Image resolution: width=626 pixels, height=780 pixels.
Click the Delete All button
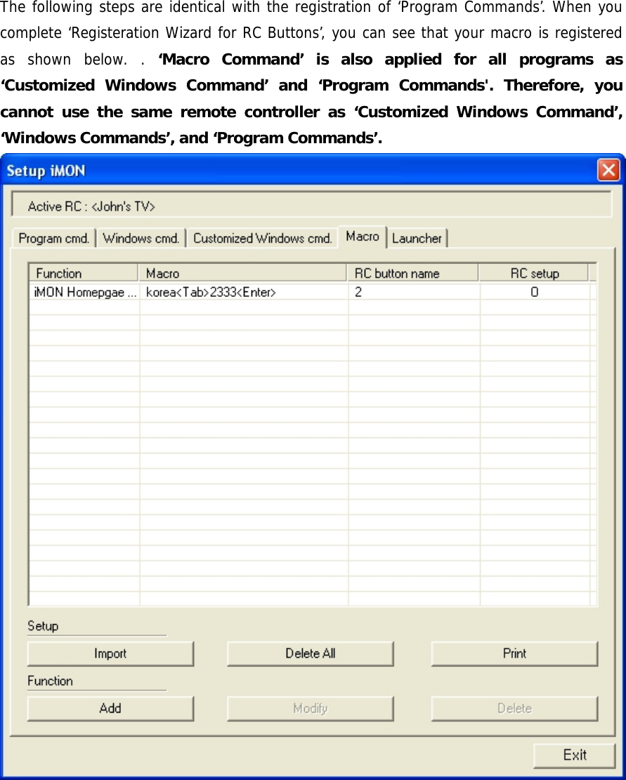point(310,653)
